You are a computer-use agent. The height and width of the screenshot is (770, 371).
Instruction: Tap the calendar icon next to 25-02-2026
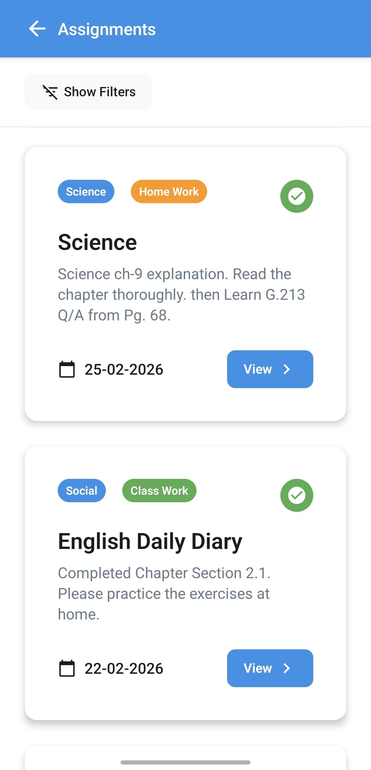pos(67,370)
